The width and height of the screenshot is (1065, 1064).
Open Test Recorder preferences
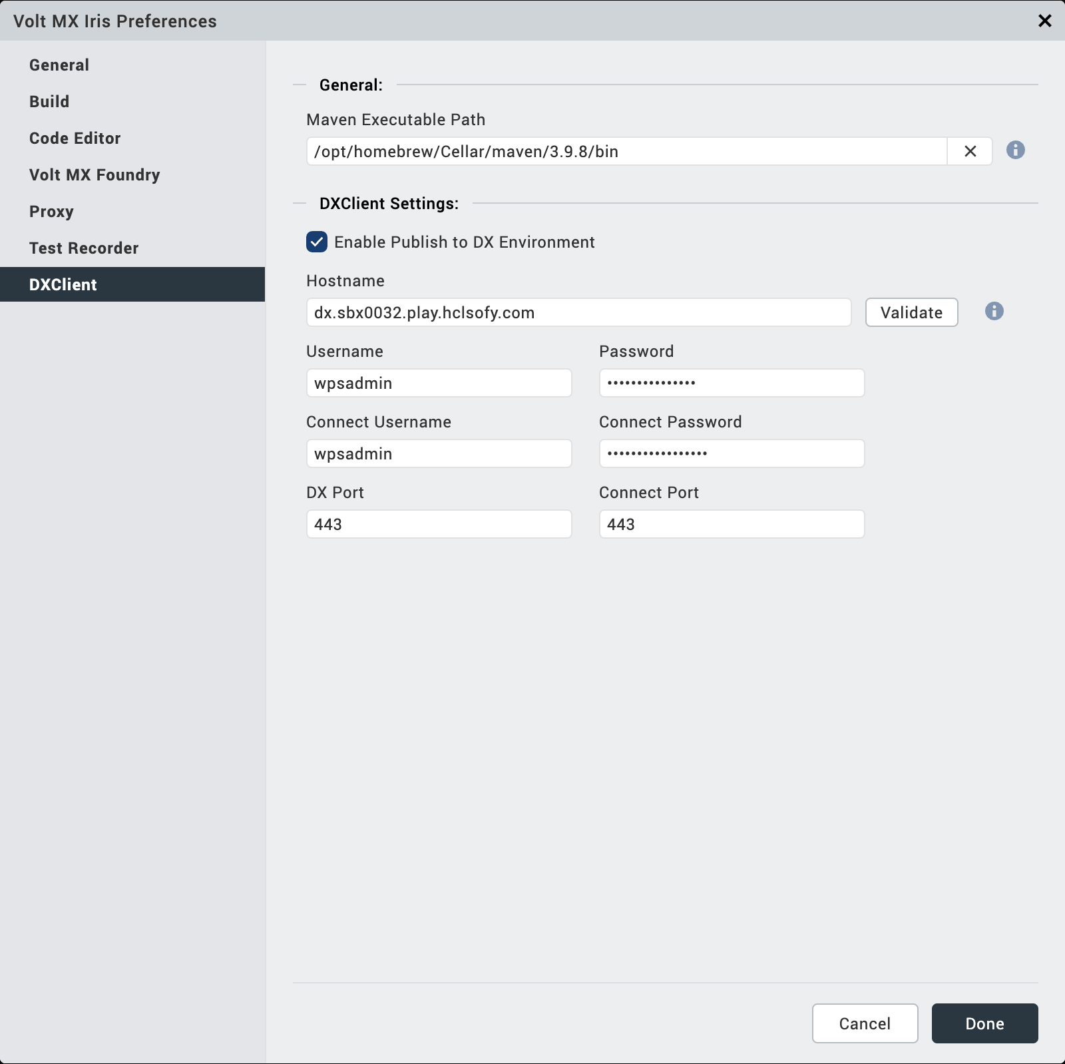pyautogui.click(x=132, y=248)
